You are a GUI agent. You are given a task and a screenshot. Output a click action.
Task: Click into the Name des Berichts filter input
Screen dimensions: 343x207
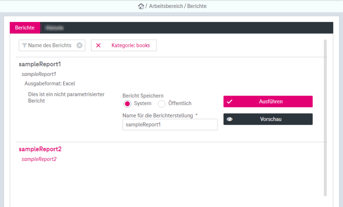click(50, 45)
